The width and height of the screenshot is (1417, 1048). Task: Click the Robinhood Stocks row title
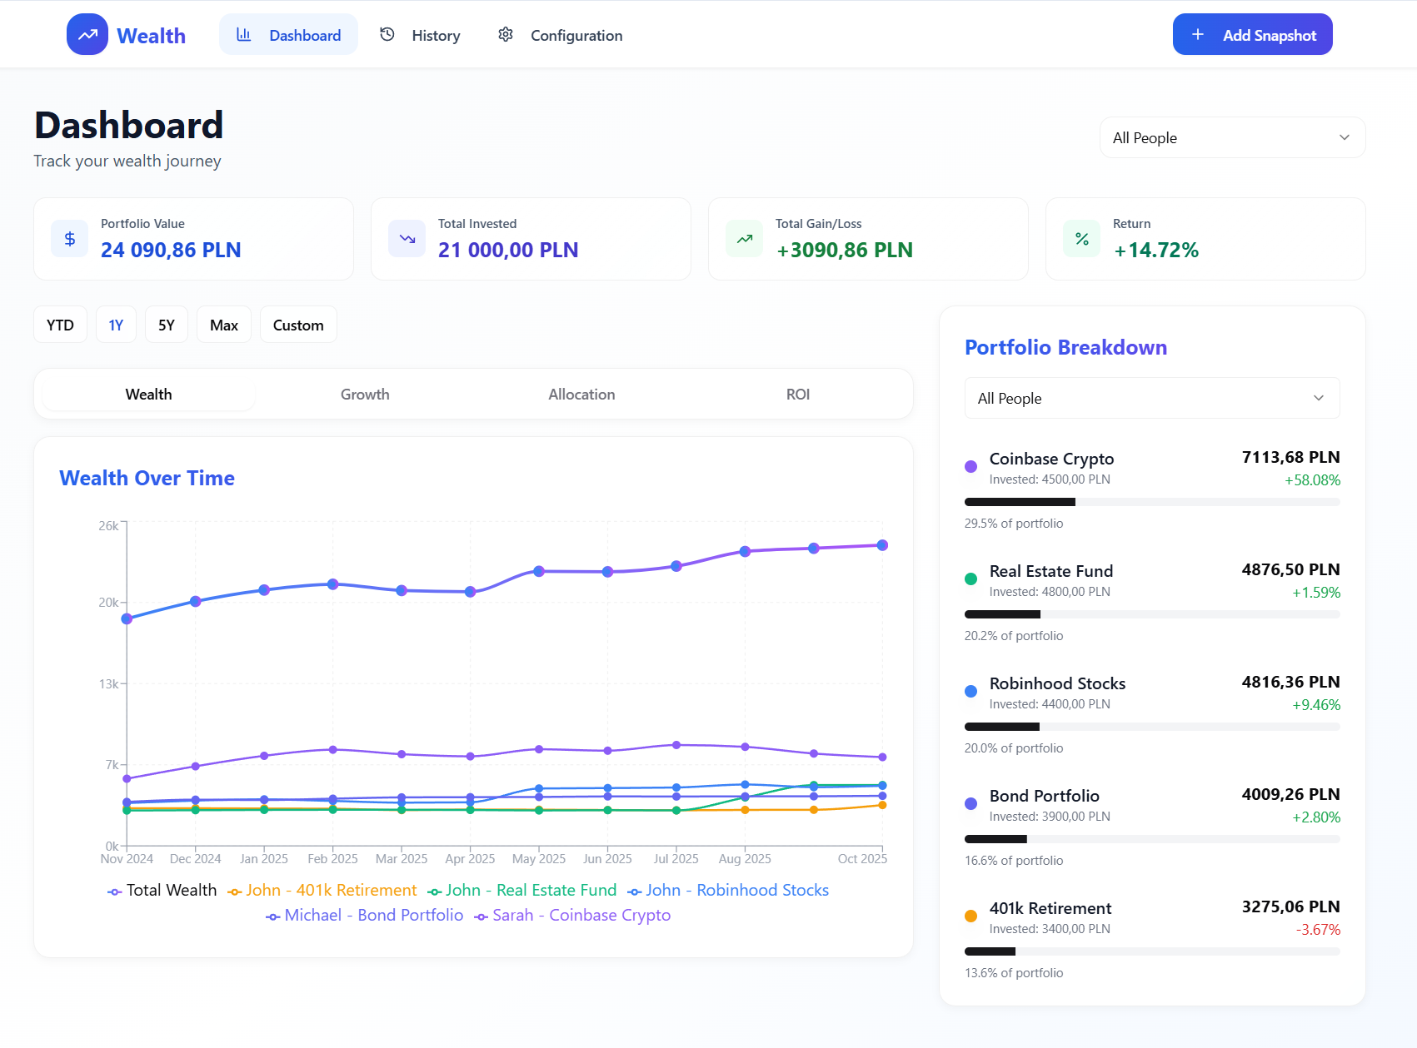[x=1057, y=683]
